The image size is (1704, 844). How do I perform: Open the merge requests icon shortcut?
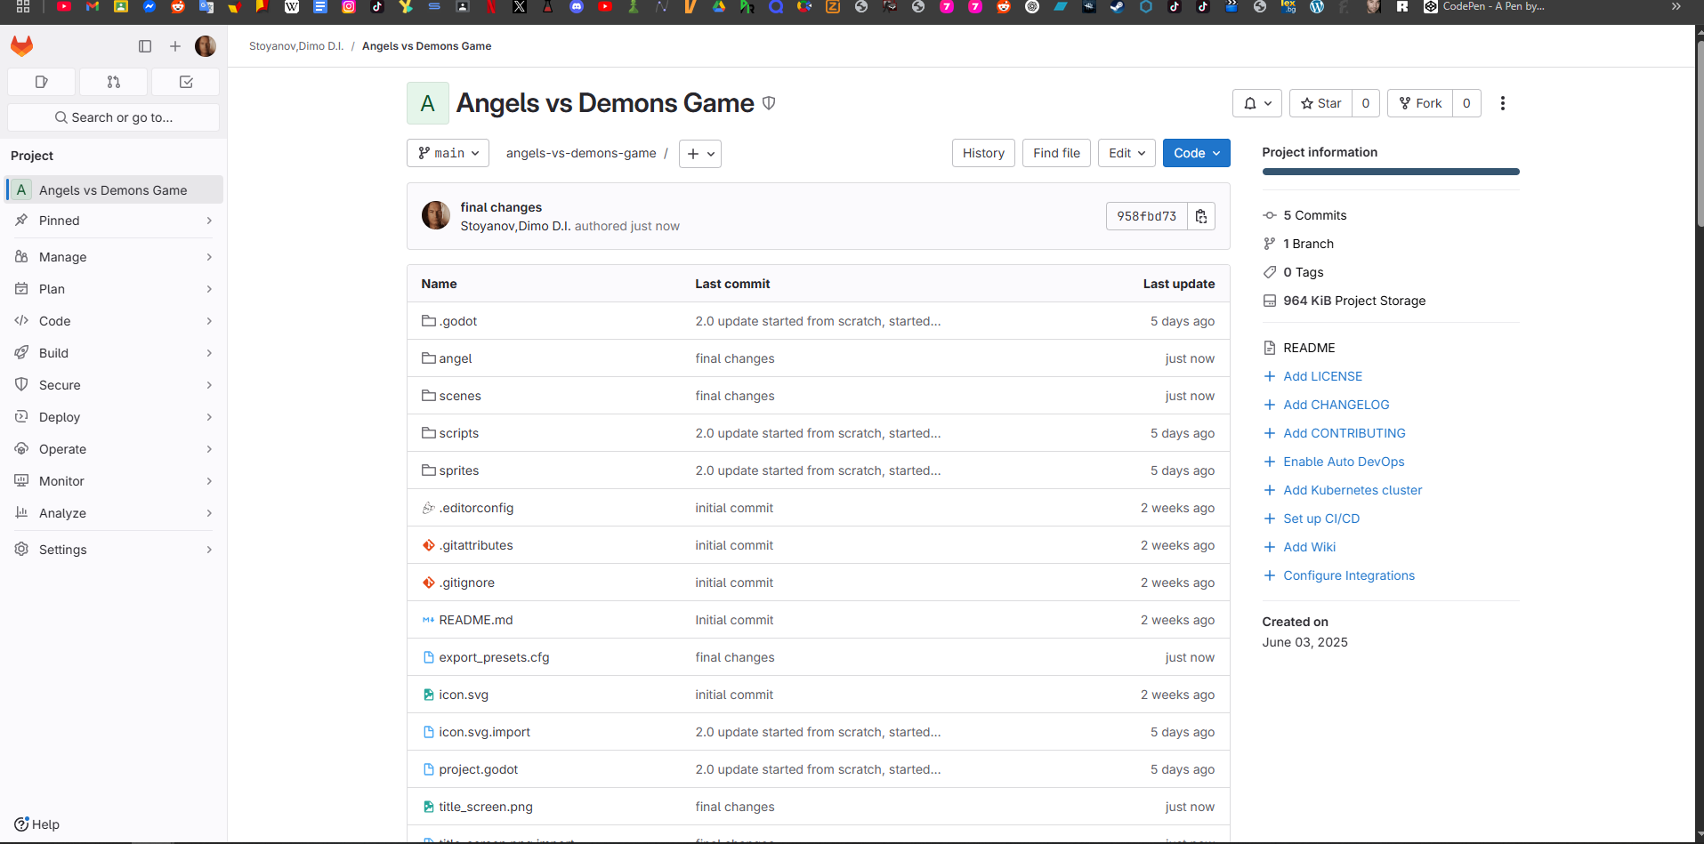click(113, 82)
